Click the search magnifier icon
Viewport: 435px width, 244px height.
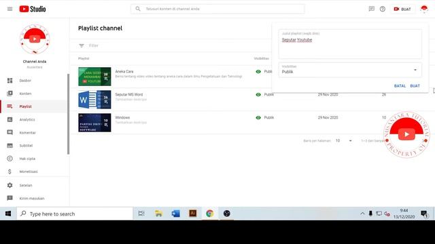click(x=137, y=9)
